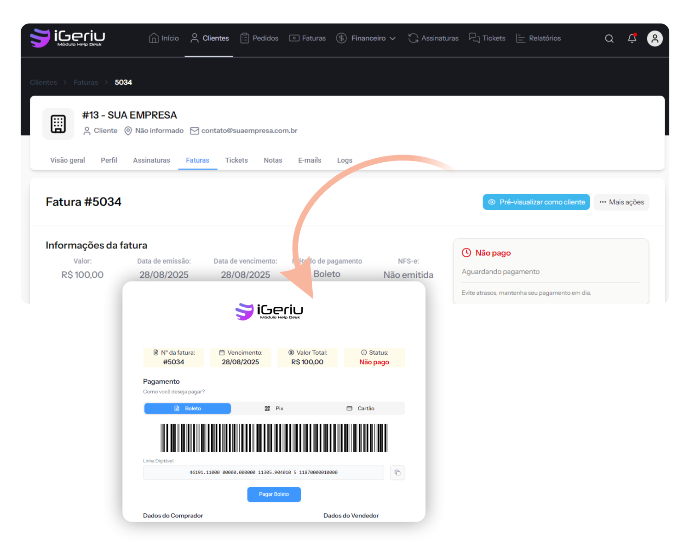
Task: Copy the boleto digitable line
Action: click(x=397, y=472)
